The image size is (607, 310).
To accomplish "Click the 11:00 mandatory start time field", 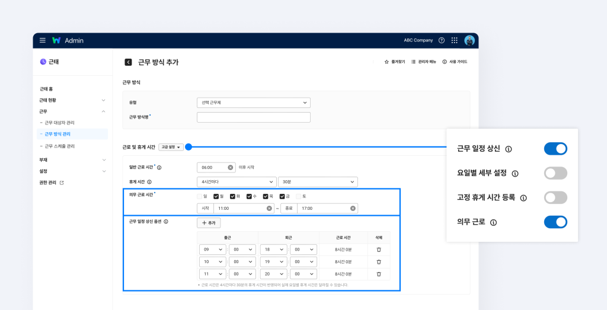I will pos(244,208).
